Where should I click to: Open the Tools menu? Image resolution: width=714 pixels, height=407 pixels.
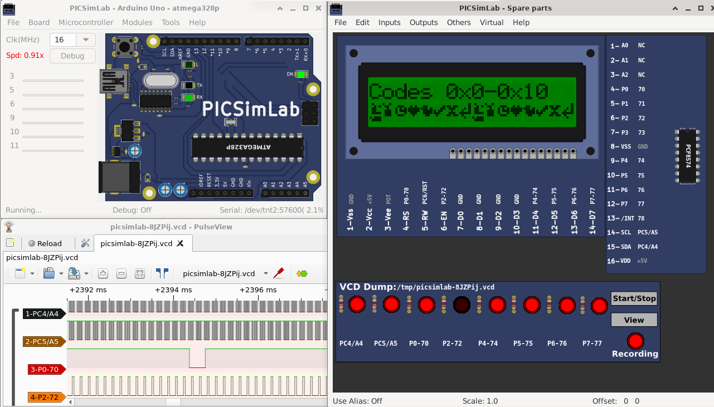171,22
